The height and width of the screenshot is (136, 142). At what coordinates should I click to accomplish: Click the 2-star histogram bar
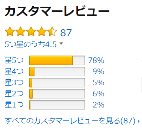click(x=57, y=94)
